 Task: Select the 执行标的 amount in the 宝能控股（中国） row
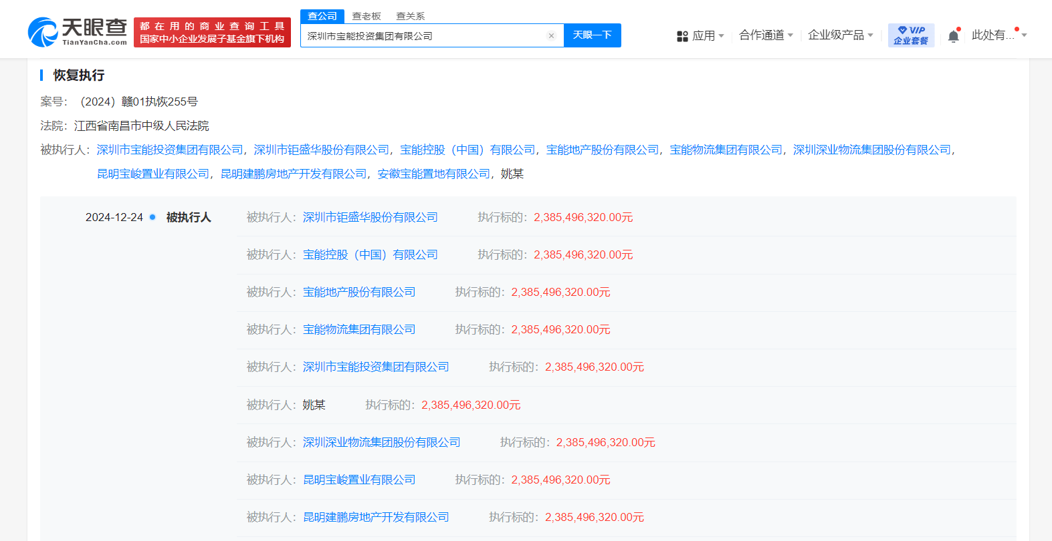583,254
